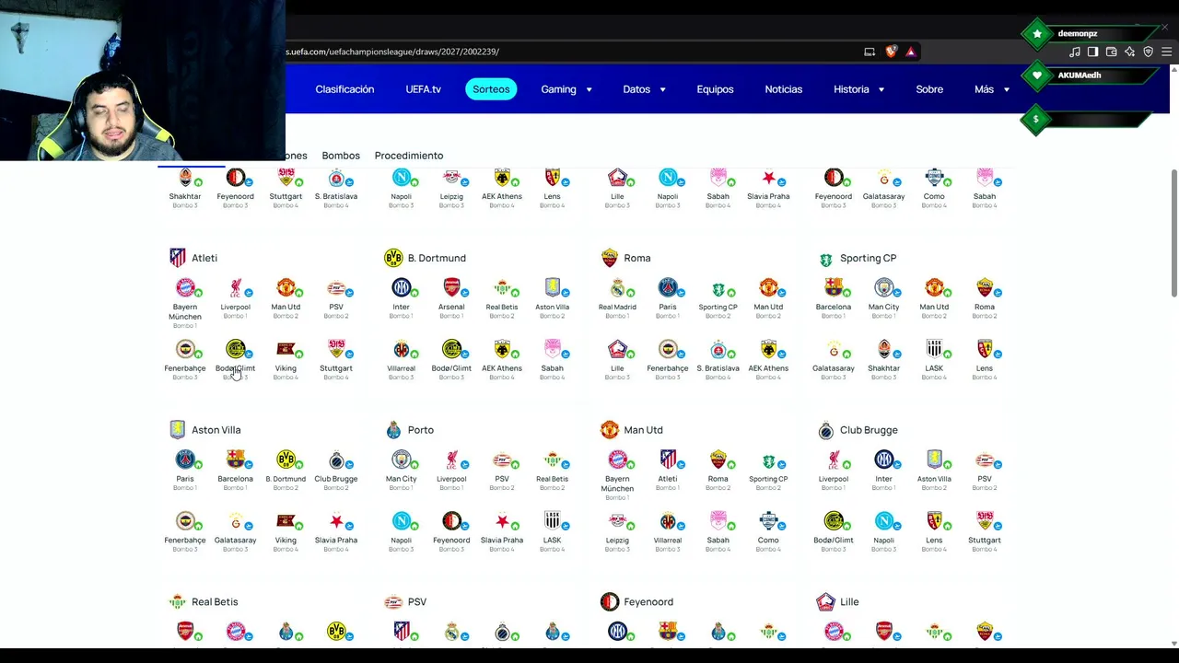The width and height of the screenshot is (1179, 663).
Task: Expand the Gaming dropdown menu
Action: coord(566,89)
